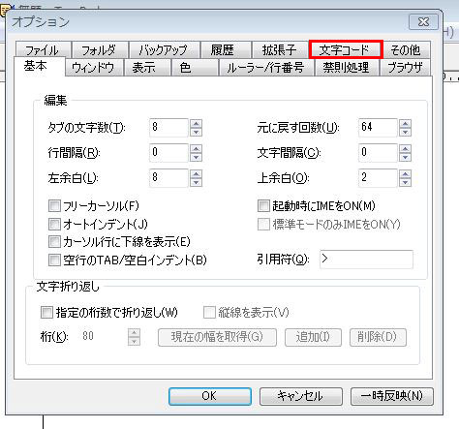Image resolution: width=459 pixels, height=429 pixels.
Task: Increase the タブの文字数 value with up arrow
Action: coord(196,124)
